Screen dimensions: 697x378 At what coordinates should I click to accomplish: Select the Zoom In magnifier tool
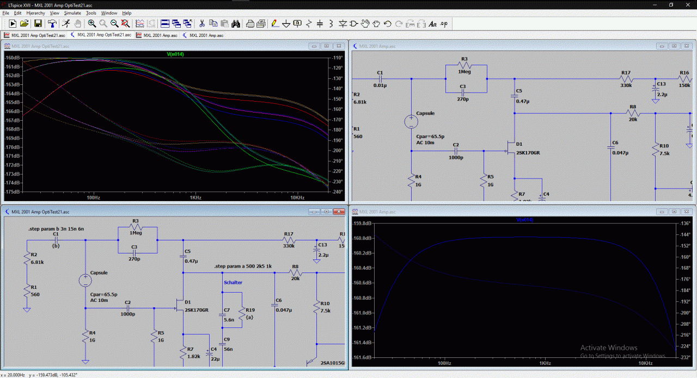point(92,23)
